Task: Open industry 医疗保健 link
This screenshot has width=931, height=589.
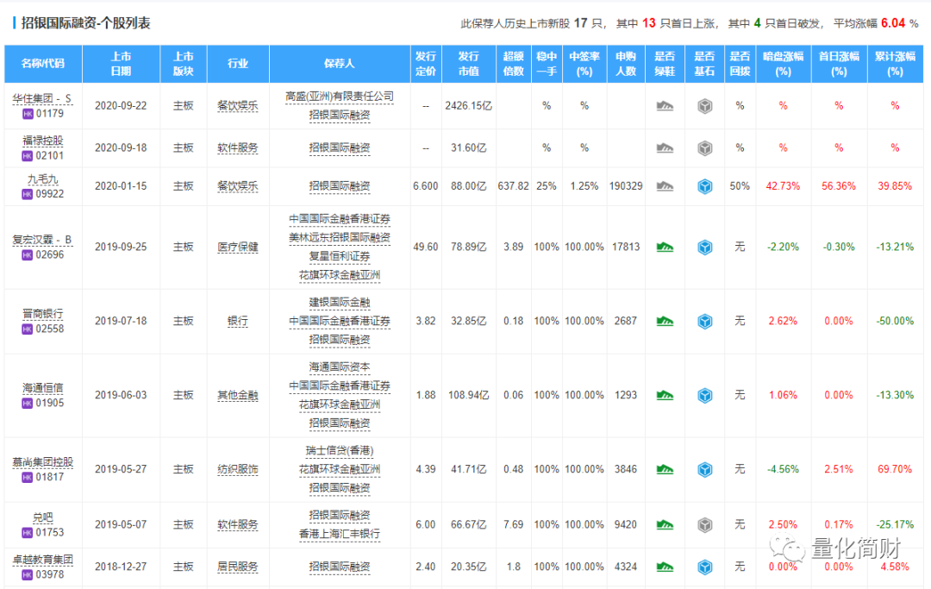Action: (x=238, y=247)
